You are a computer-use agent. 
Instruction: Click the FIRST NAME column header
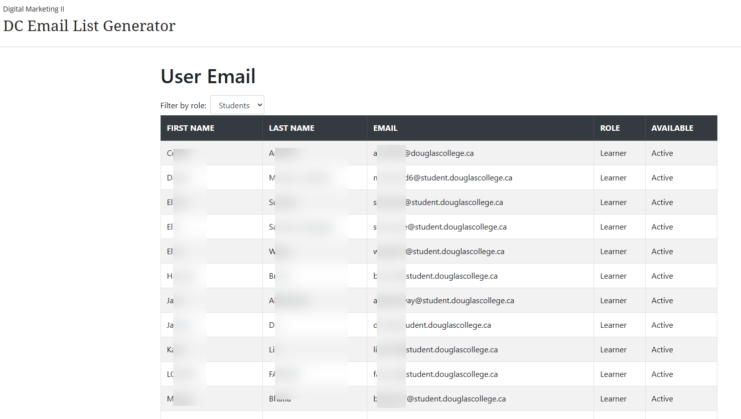[x=191, y=128]
